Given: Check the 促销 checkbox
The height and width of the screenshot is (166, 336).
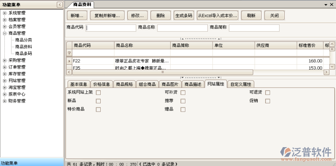Looking at the screenshot, I should pyautogui.click(x=268, y=101).
